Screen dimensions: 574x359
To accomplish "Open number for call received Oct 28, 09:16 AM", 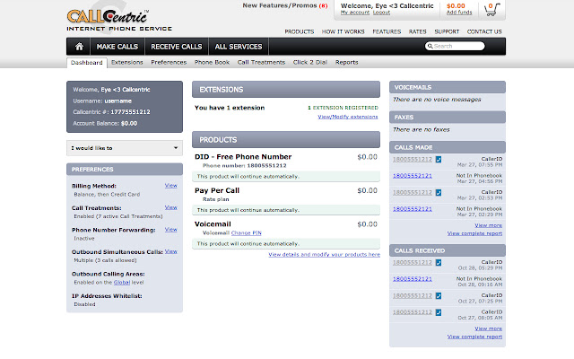I will click(413, 279).
